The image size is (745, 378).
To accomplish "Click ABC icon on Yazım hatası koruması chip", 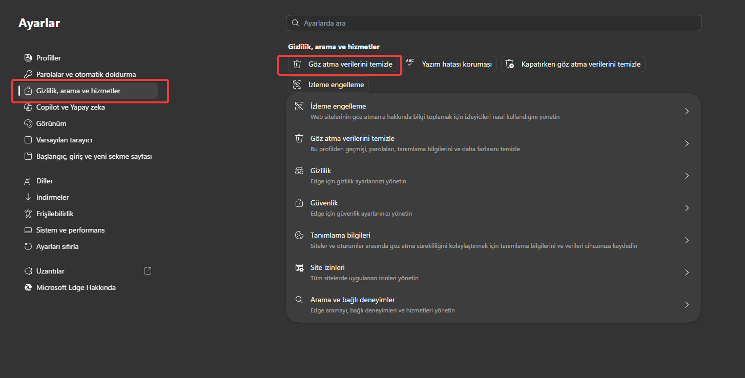I will tap(410, 63).
